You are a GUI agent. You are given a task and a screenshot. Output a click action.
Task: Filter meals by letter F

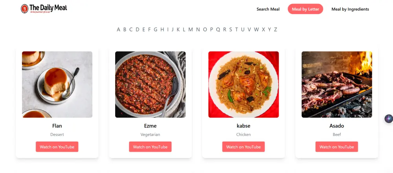pyautogui.click(x=149, y=29)
